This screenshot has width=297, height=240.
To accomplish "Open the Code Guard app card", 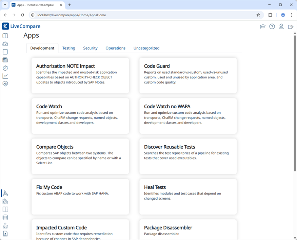I will click(x=188, y=75).
